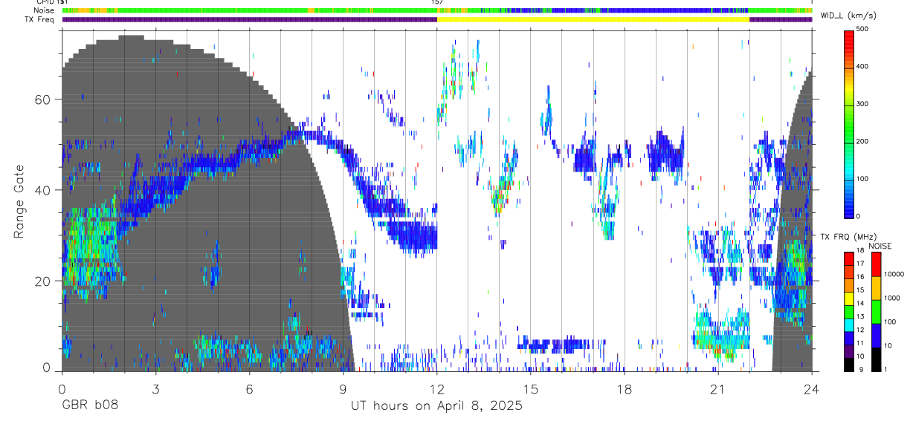Click the TX FRQ (MHz) color legend bar
Screen dimensions: 913x421
[848, 311]
